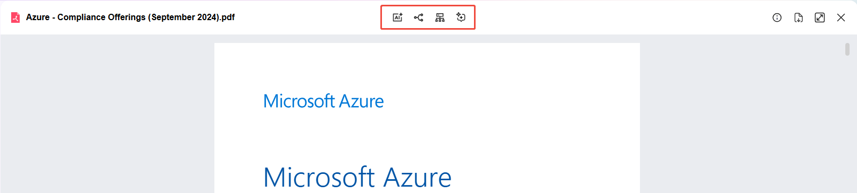Click the red PDF file type icon
857x193 pixels.
coord(15,17)
